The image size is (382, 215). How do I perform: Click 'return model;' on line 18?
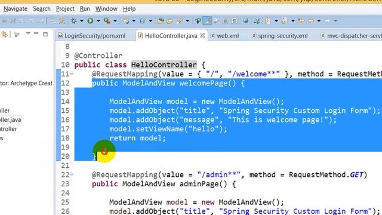pyautogui.click(x=137, y=138)
